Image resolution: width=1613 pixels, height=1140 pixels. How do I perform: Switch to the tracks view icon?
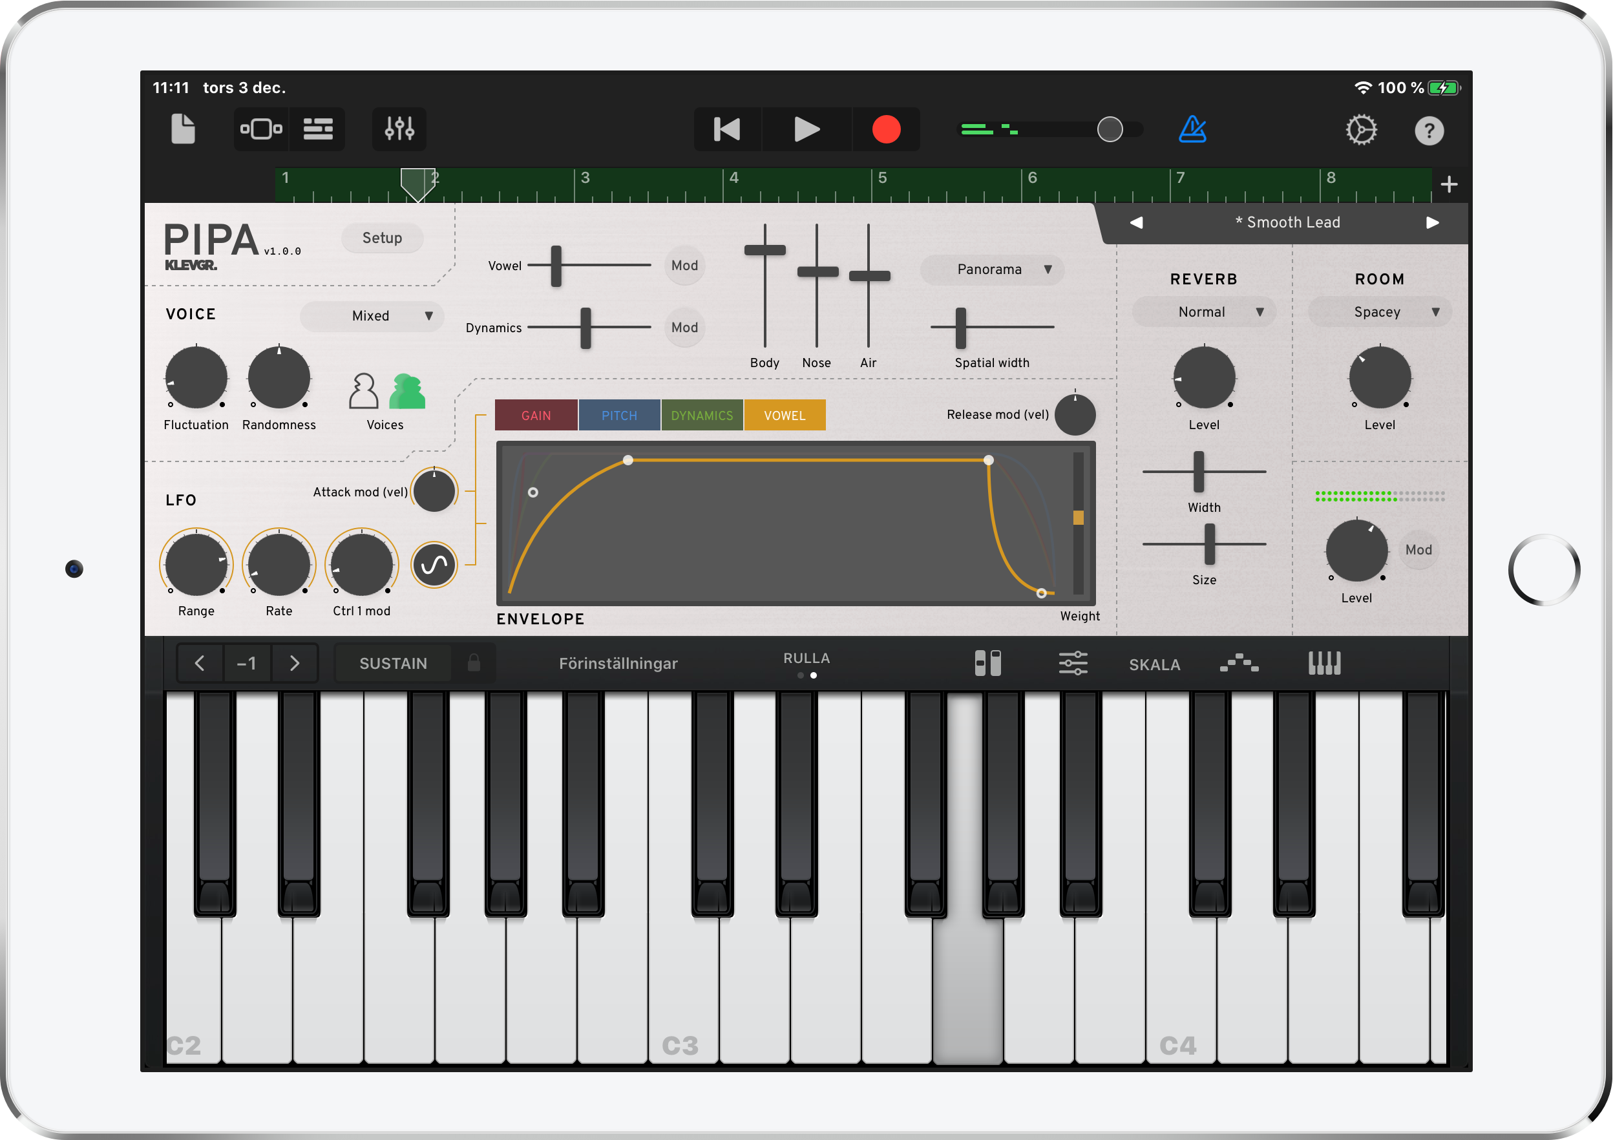point(318,129)
